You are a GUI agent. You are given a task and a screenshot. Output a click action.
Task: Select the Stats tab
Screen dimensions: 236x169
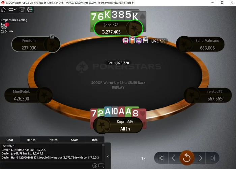pyautogui.click(x=75, y=140)
